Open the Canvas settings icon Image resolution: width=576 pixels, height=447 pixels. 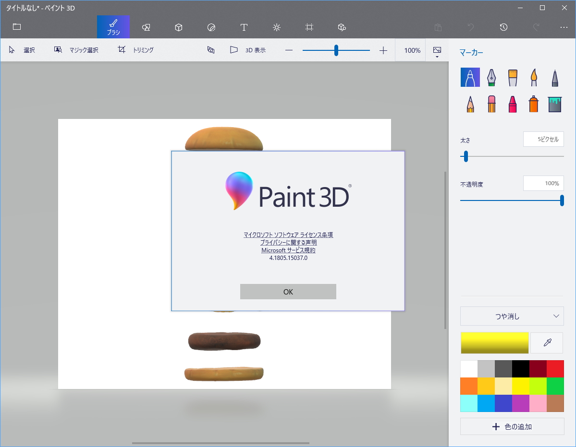pyautogui.click(x=309, y=27)
